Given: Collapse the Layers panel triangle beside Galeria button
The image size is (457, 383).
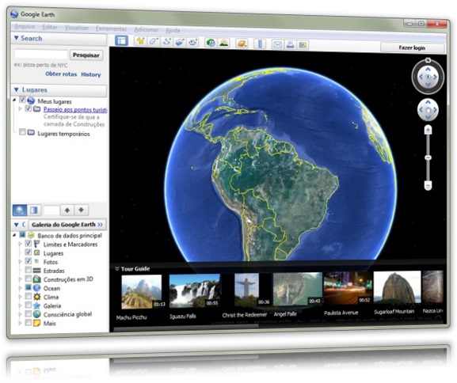Looking at the screenshot, I should tap(17, 225).
